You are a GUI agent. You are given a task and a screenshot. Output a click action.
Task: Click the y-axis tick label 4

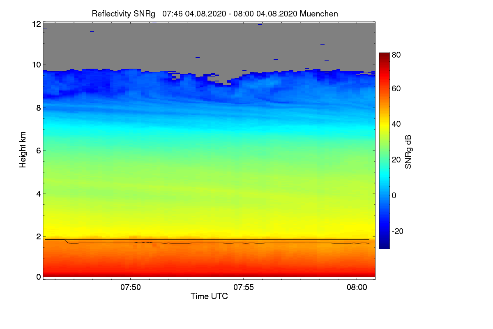[x=38, y=194]
